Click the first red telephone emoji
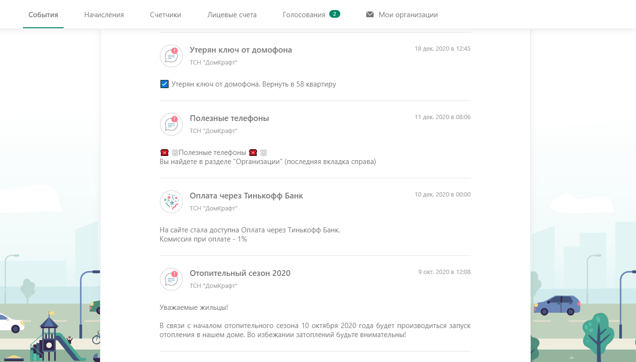The width and height of the screenshot is (636, 362). click(164, 153)
